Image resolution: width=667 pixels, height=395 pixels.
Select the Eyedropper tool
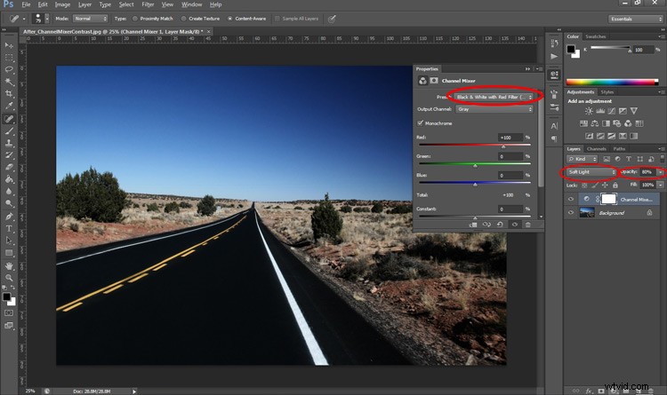click(9, 106)
